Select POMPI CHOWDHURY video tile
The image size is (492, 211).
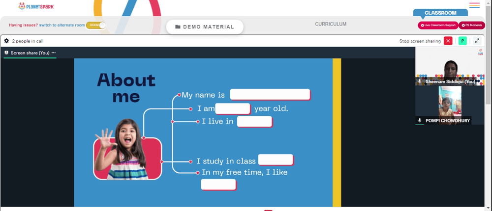point(450,105)
